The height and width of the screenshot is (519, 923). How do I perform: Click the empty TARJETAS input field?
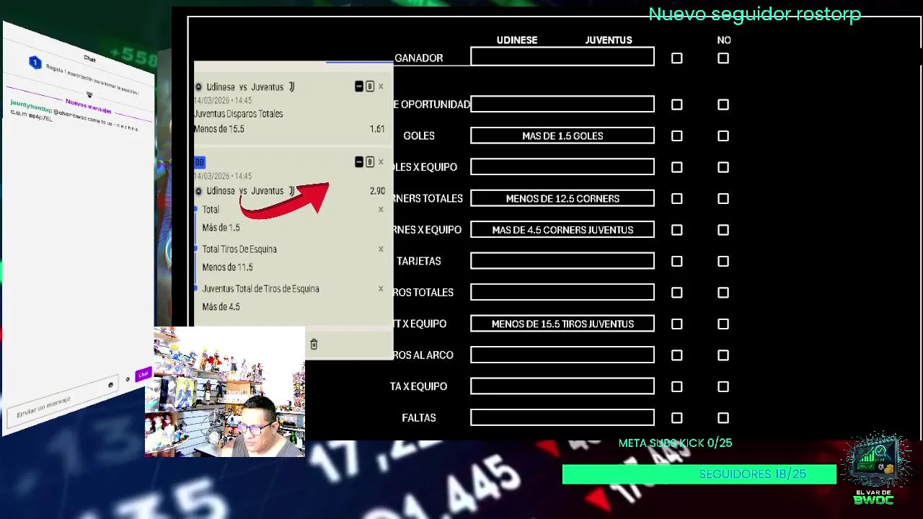tap(562, 261)
